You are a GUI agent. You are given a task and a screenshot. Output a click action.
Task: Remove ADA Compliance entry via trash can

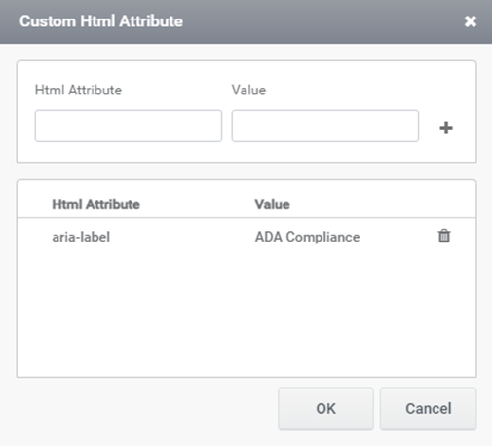pos(444,236)
